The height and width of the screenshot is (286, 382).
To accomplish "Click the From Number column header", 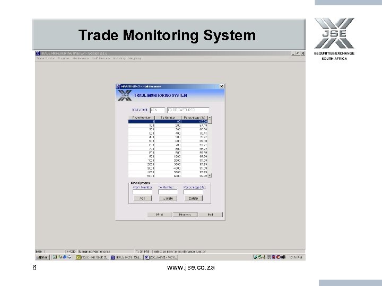I will tap(142, 118).
